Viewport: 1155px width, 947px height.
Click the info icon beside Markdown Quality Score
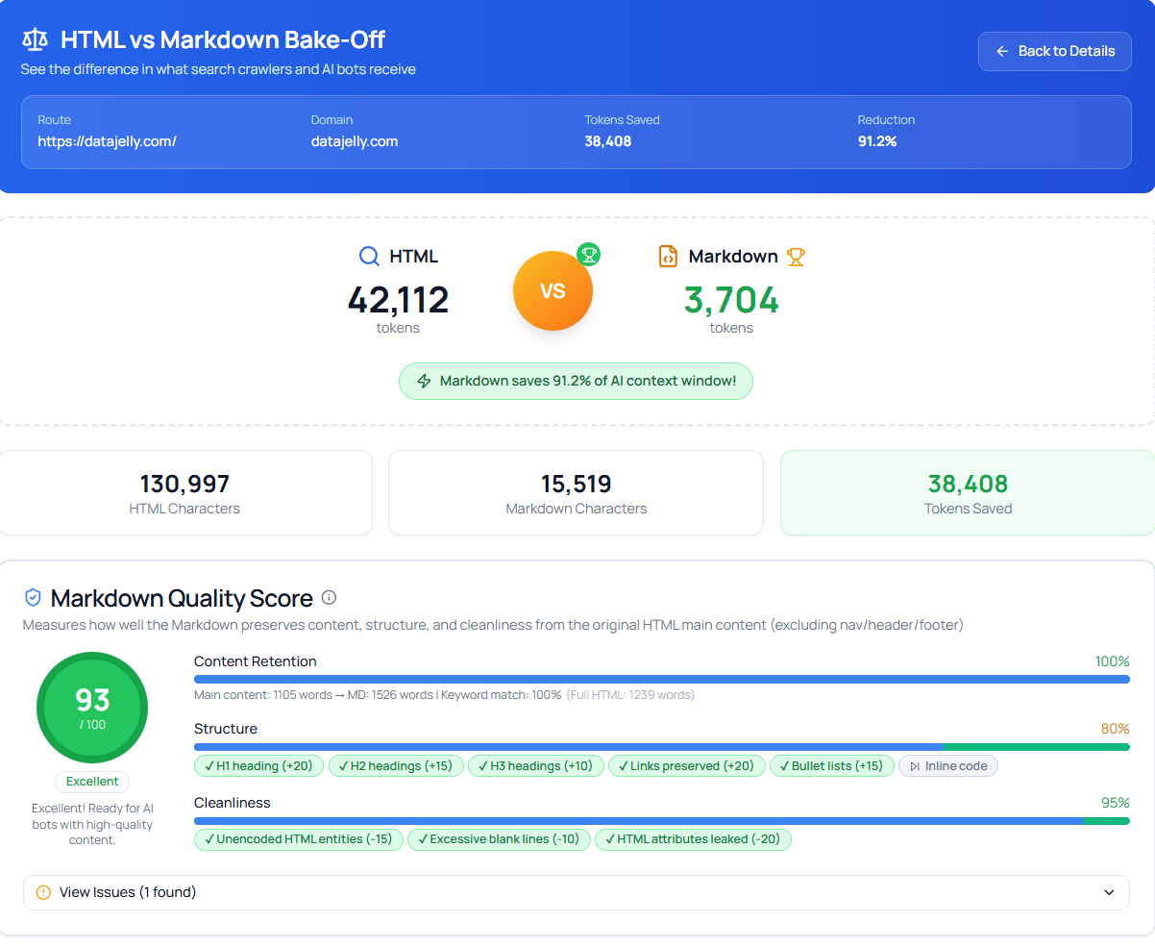click(x=329, y=598)
